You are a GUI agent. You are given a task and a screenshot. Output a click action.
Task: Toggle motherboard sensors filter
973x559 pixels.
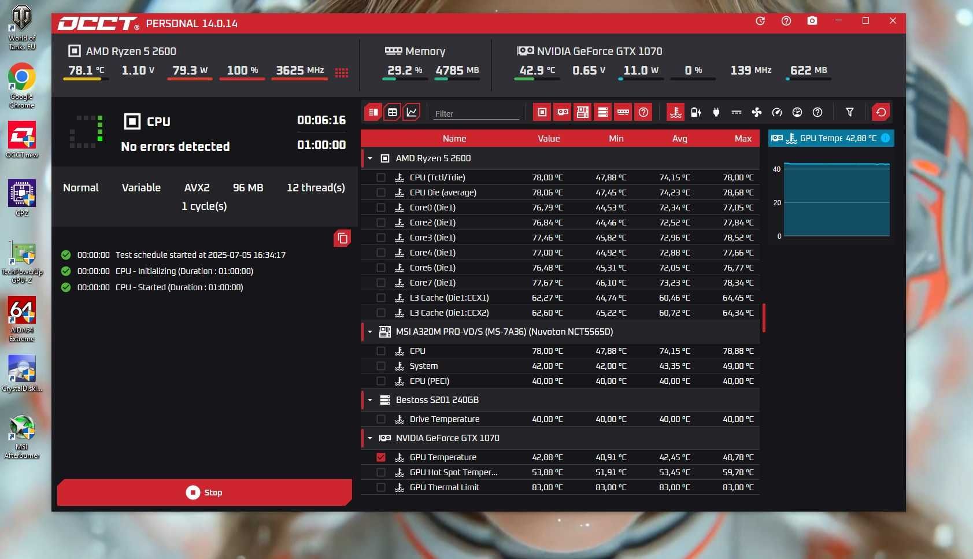point(583,112)
